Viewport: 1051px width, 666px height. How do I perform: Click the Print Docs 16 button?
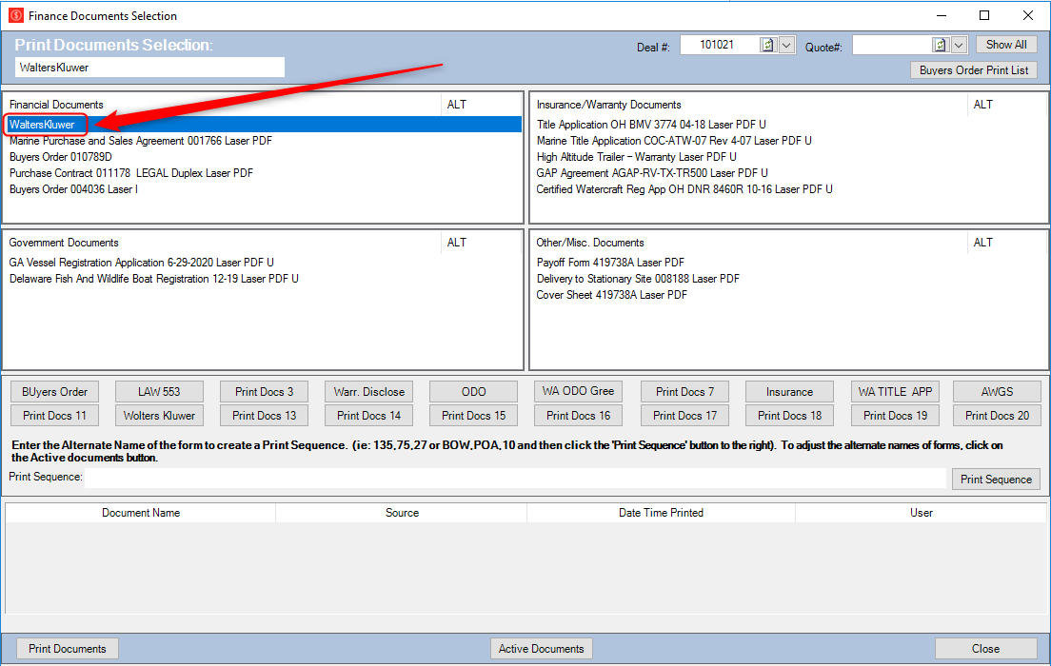[578, 416]
